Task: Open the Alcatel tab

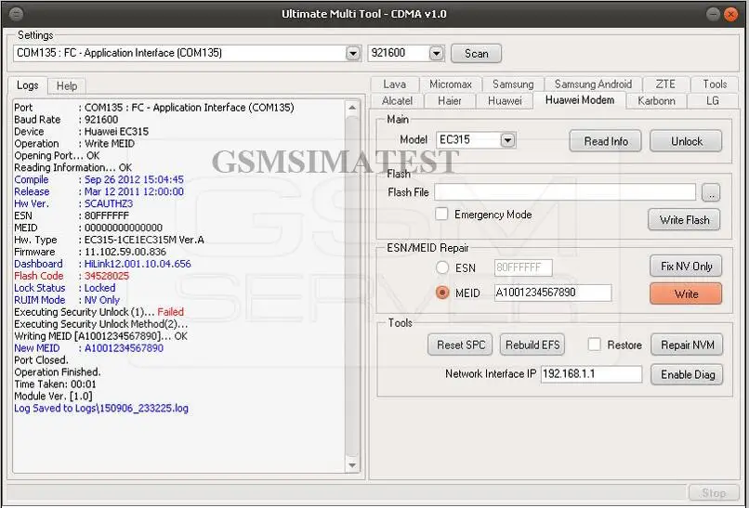Action: (x=397, y=100)
